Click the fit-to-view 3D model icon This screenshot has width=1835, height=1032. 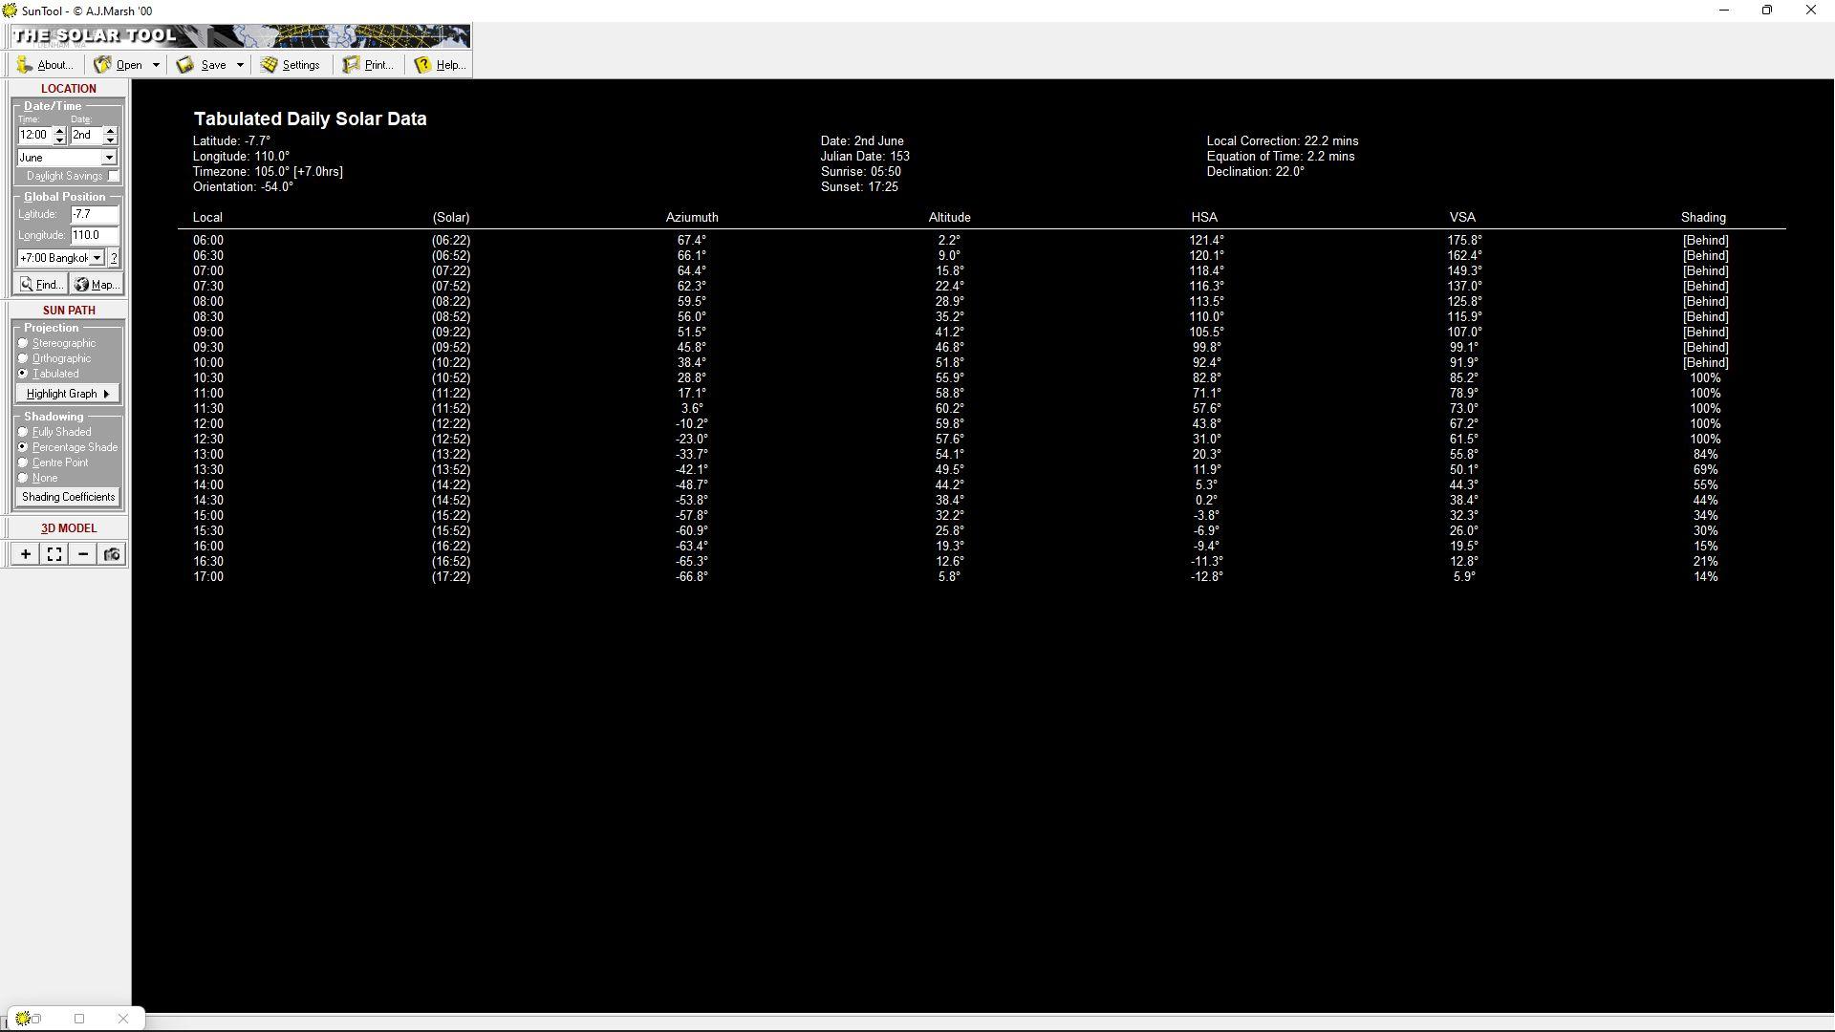[54, 554]
